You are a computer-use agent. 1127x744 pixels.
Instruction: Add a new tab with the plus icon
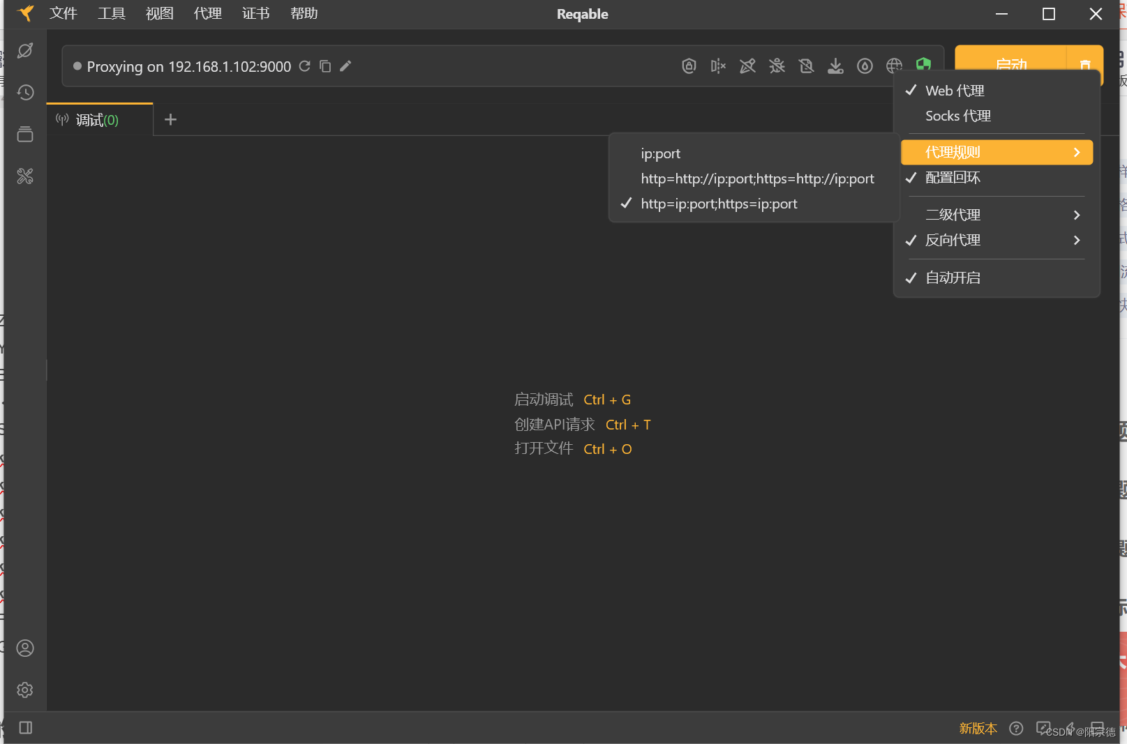pyautogui.click(x=170, y=120)
